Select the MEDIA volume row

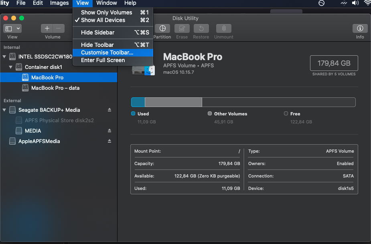pyautogui.click(x=59, y=131)
